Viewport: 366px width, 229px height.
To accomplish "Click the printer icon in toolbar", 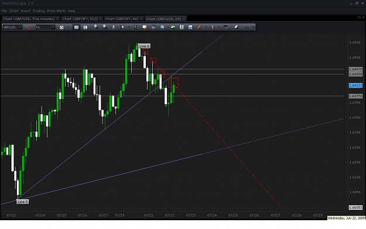I will coord(153,27).
